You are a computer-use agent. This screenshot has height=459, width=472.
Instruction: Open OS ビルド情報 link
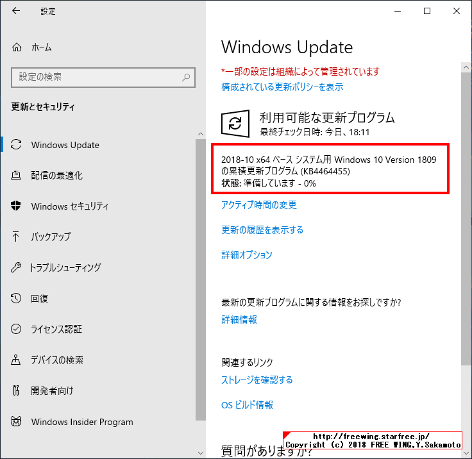[x=247, y=405]
